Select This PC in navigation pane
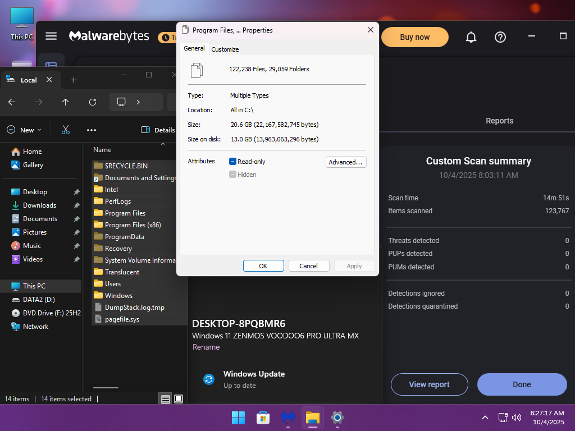 34,286
